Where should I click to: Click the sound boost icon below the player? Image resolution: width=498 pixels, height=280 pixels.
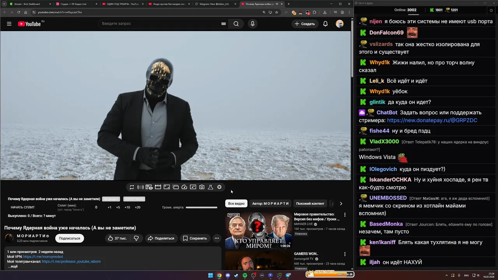tap(140, 187)
